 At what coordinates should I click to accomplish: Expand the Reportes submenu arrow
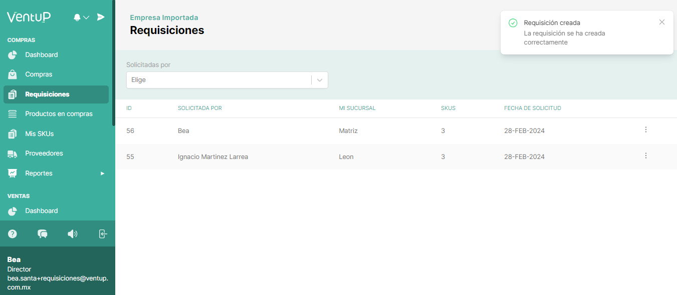[102, 173]
